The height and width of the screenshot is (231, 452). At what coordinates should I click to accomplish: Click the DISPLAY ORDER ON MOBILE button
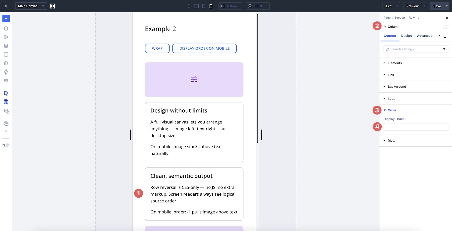pos(204,48)
